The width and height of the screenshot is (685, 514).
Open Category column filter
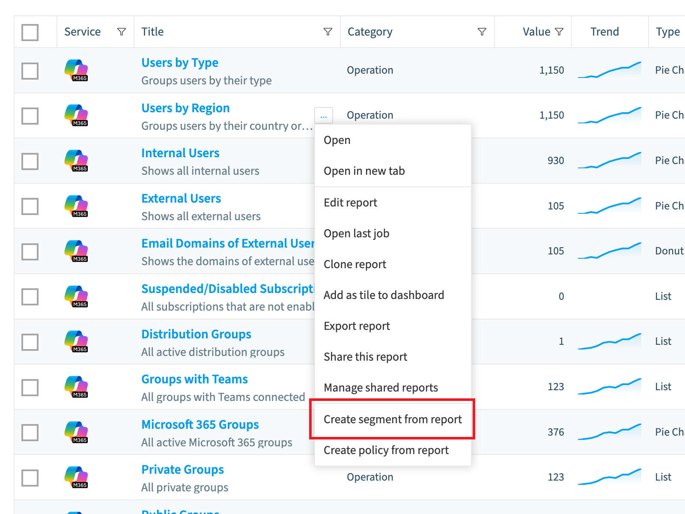482,32
